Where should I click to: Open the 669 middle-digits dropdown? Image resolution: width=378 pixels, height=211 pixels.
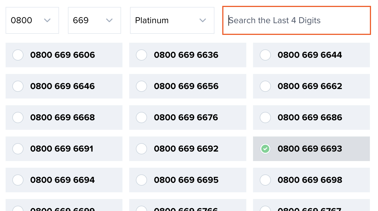(x=94, y=20)
